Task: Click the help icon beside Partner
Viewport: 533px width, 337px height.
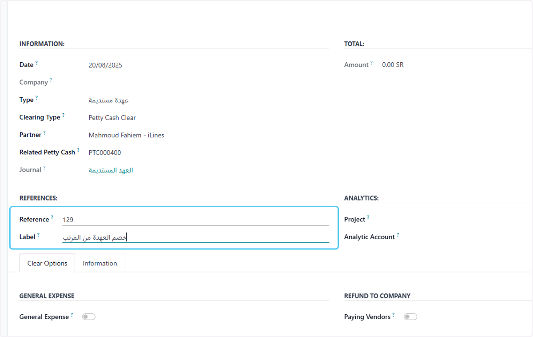Action: pos(44,132)
